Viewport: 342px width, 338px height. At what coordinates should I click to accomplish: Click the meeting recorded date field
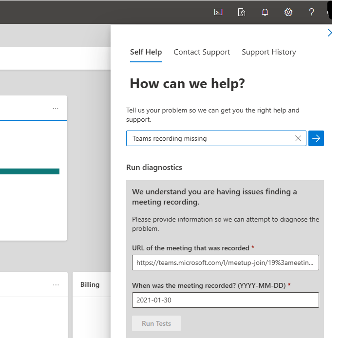click(225, 300)
